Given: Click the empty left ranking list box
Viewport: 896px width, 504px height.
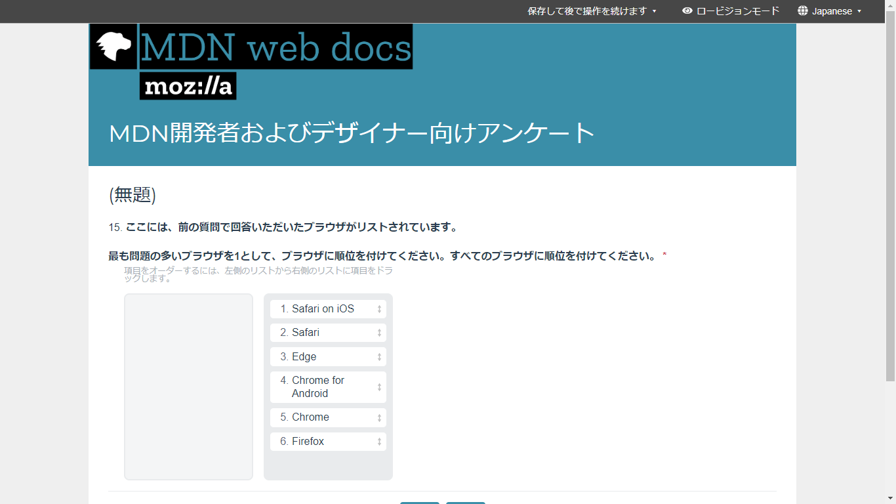Looking at the screenshot, I should coord(188,387).
